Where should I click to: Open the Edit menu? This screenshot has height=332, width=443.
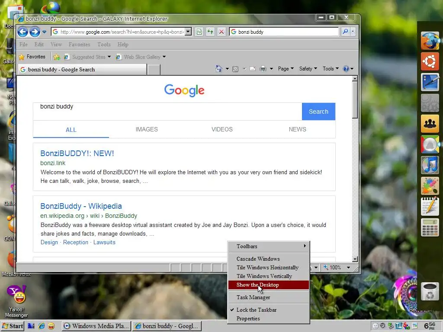tap(39, 45)
